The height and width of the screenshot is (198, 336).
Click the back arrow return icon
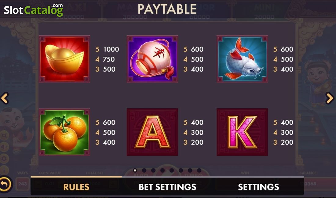5,184
